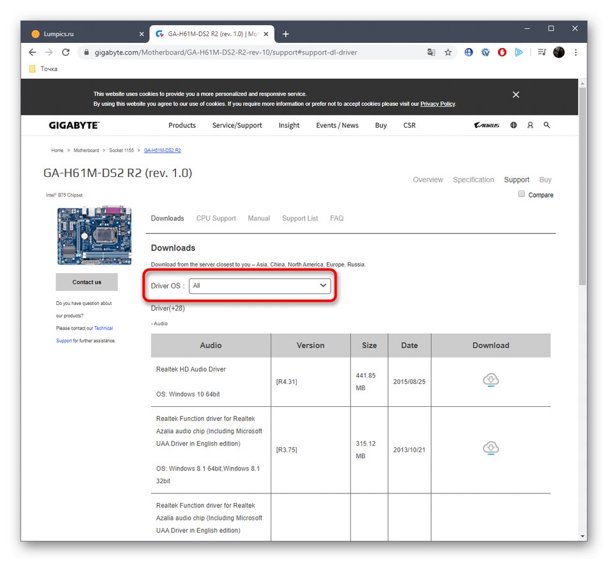Open the Insight menu
This screenshot has width=608, height=562.
tap(289, 126)
